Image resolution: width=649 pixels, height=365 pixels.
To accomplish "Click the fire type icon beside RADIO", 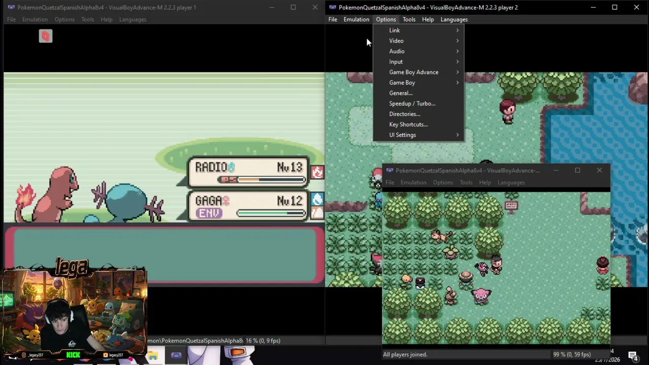I will pyautogui.click(x=317, y=172).
